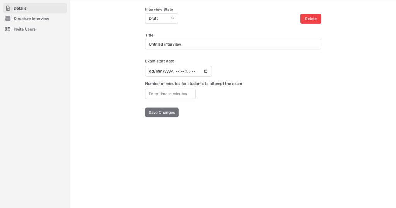
Task: Click the Exam start date label
Action: (x=160, y=61)
